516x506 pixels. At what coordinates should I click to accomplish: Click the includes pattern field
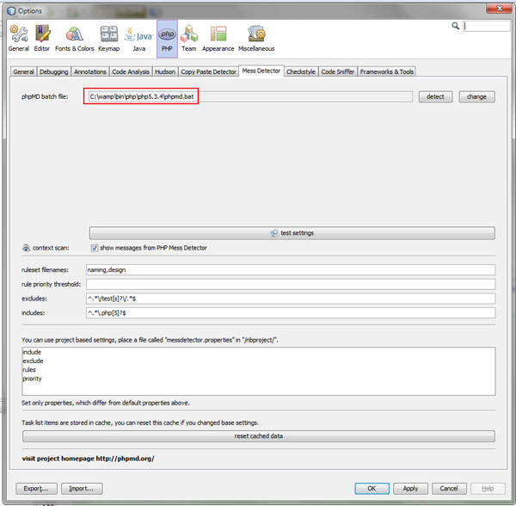(291, 313)
